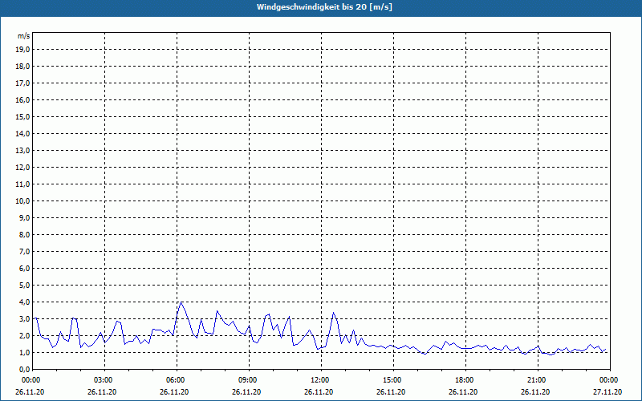The image size is (642, 401).
Task: Pick the "26.11.20" date under 12:00
Action: (319, 392)
